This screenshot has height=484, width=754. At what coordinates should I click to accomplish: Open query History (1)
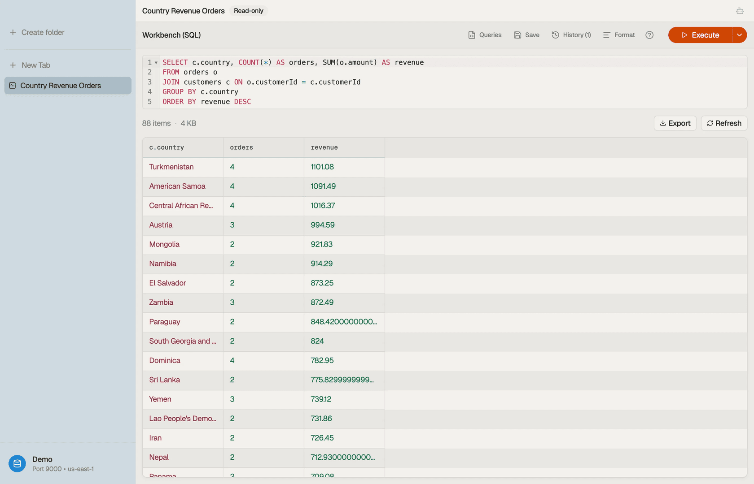(571, 35)
